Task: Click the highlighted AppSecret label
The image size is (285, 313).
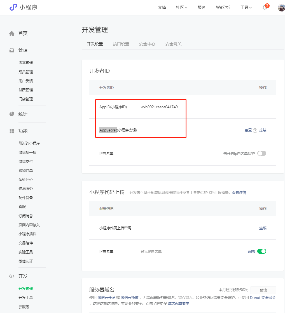Action: 108,130
